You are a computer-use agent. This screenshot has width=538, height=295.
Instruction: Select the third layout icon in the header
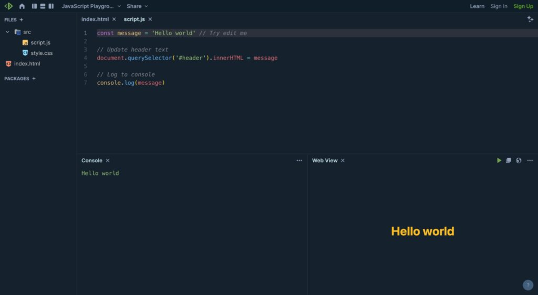[51, 6]
